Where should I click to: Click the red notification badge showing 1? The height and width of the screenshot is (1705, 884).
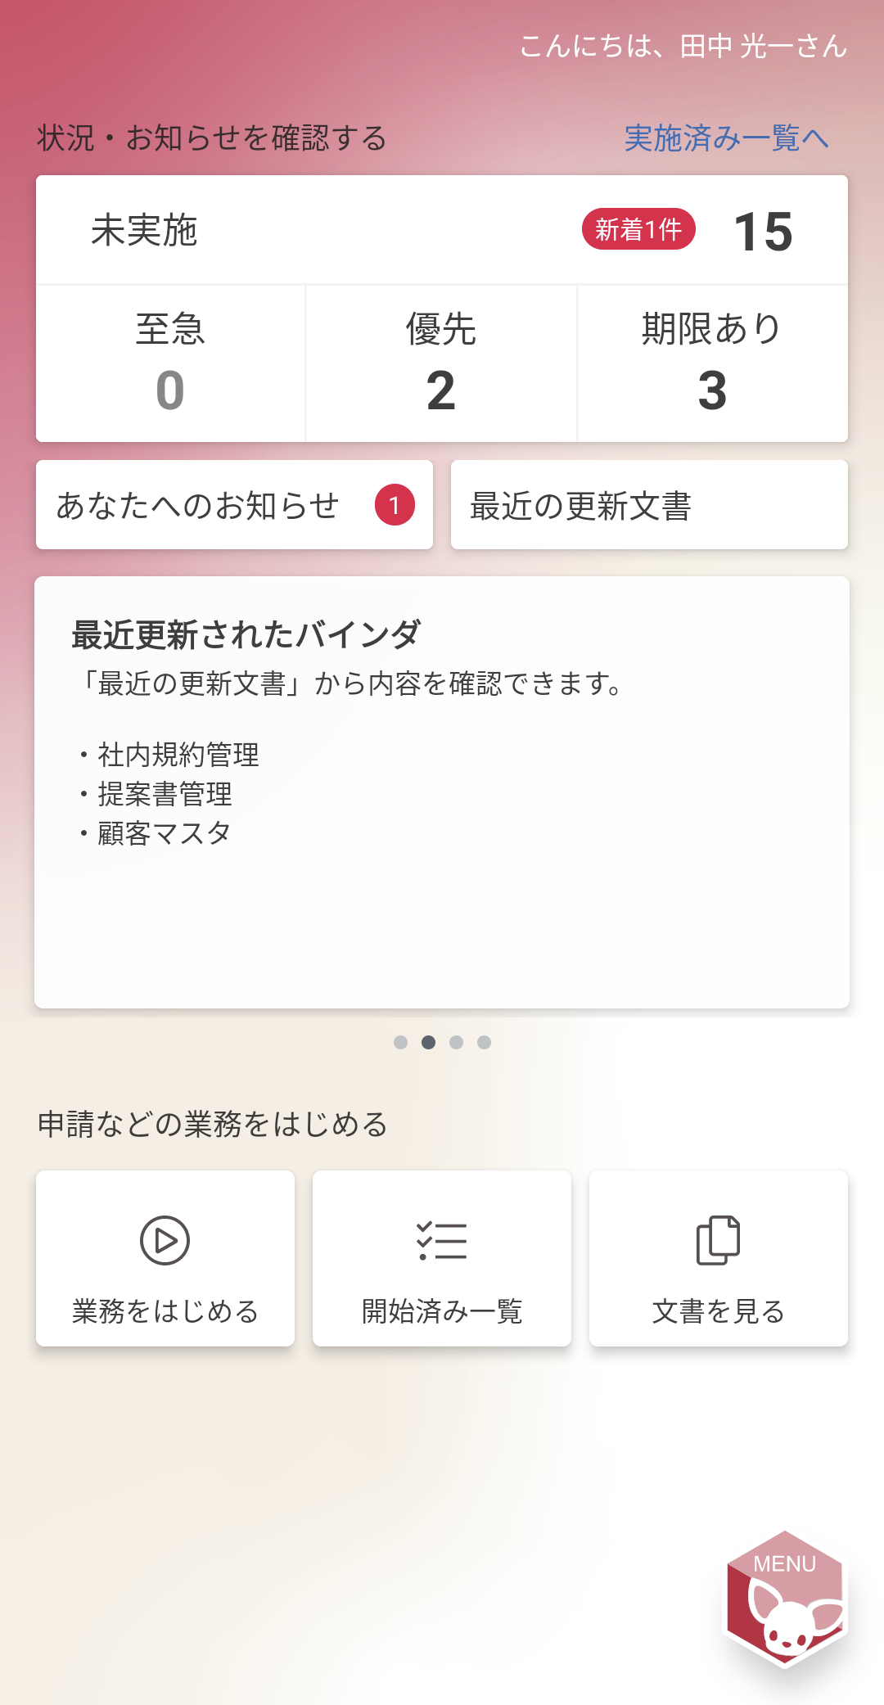(x=395, y=505)
